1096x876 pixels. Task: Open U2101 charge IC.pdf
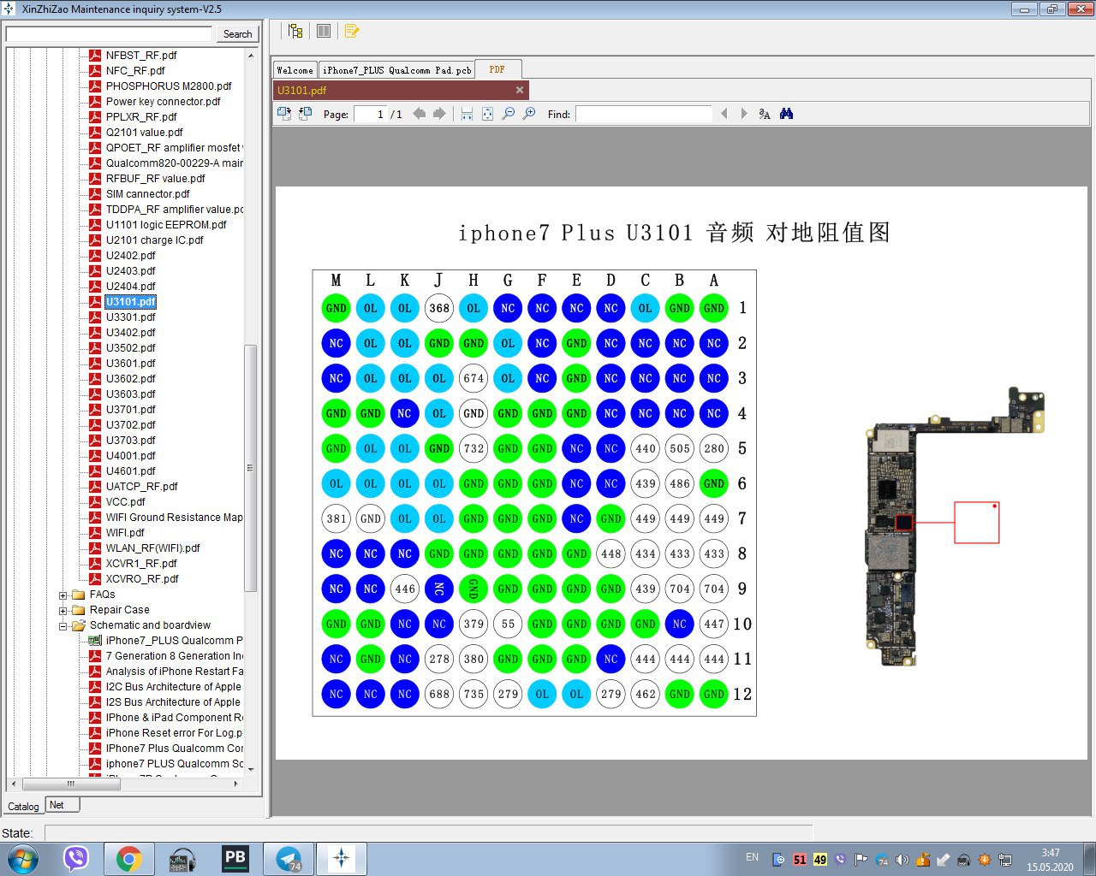(154, 240)
